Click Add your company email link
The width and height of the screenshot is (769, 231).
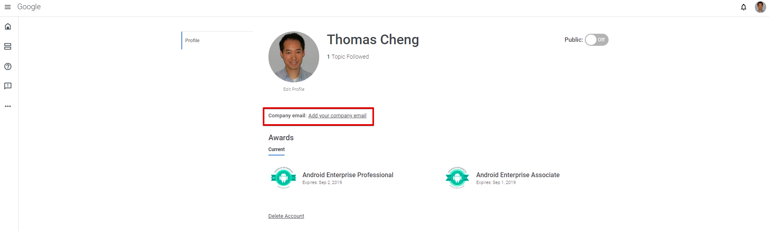click(337, 116)
